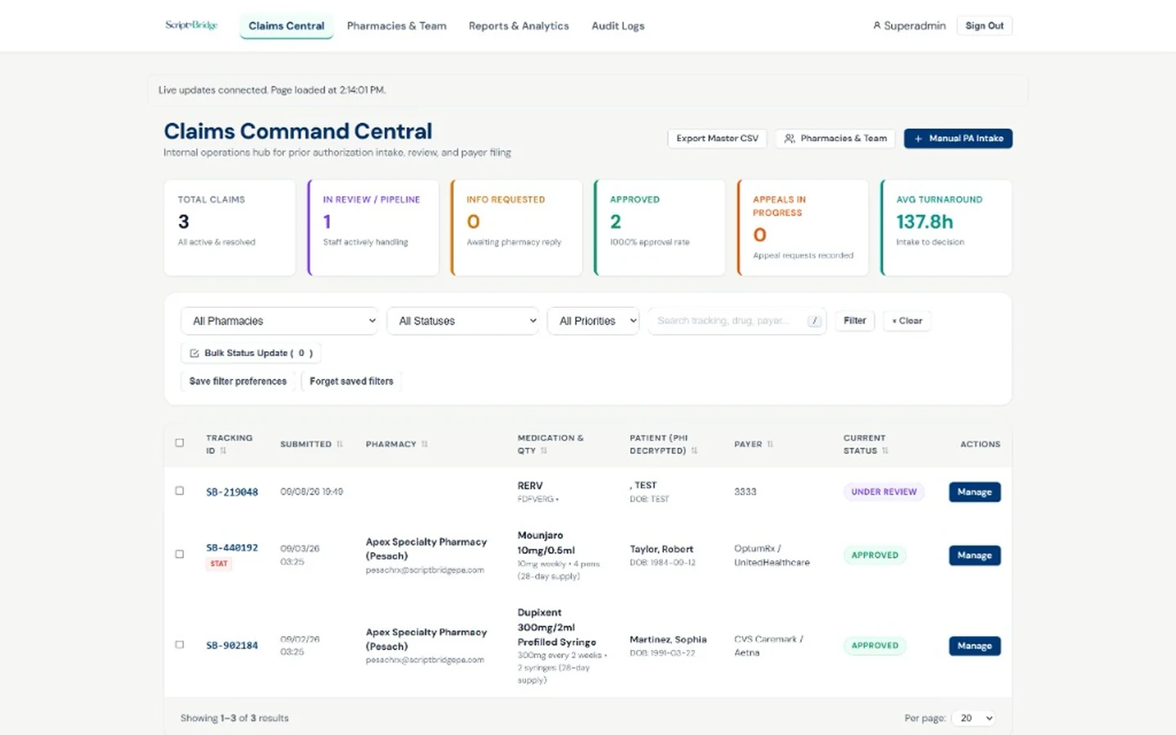This screenshot has width=1176, height=735.
Task: Click the ScriptBridge logo
Action: click(191, 25)
